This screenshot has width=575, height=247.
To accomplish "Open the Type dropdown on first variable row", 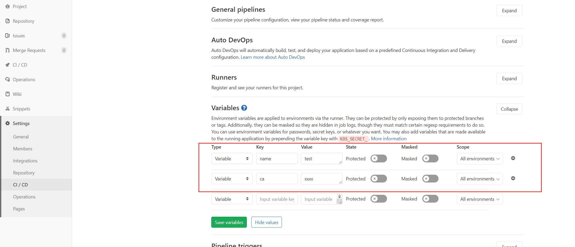I will click(x=232, y=158).
